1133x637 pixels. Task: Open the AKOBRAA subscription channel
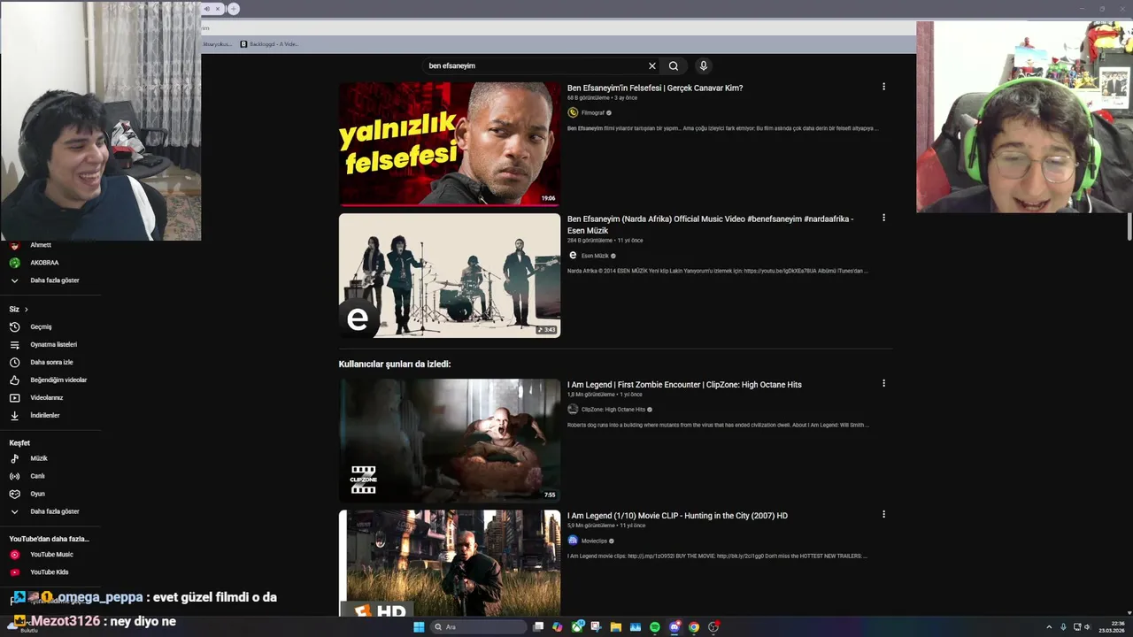pyautogui.click(x=44, y=263)
